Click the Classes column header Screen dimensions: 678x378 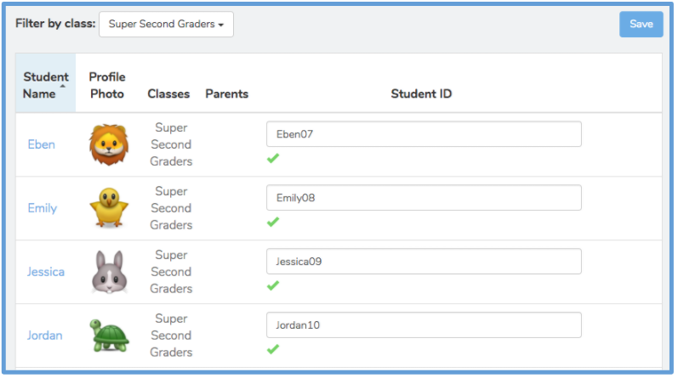tap(168, 93)
